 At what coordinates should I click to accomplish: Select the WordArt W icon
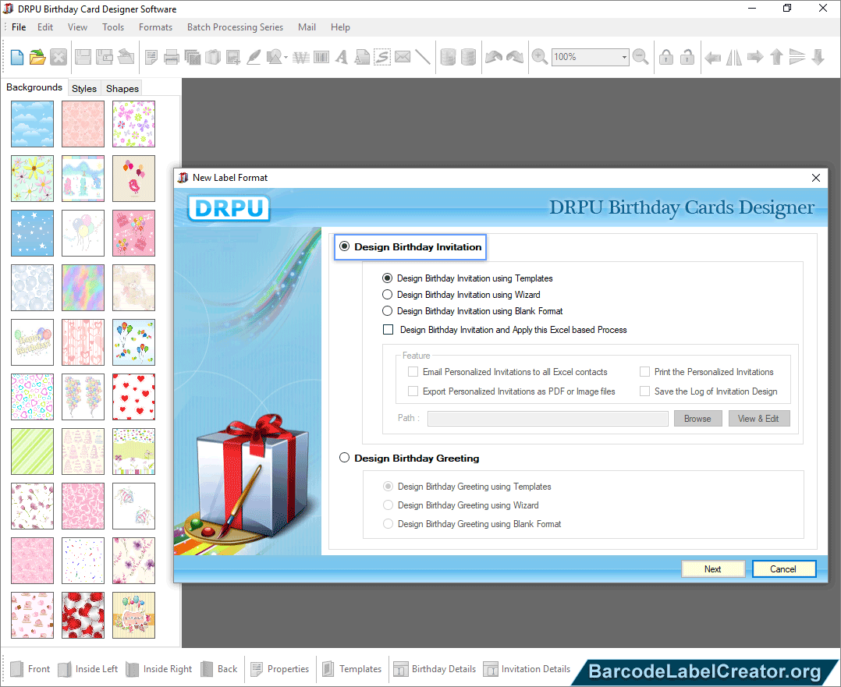301,57
